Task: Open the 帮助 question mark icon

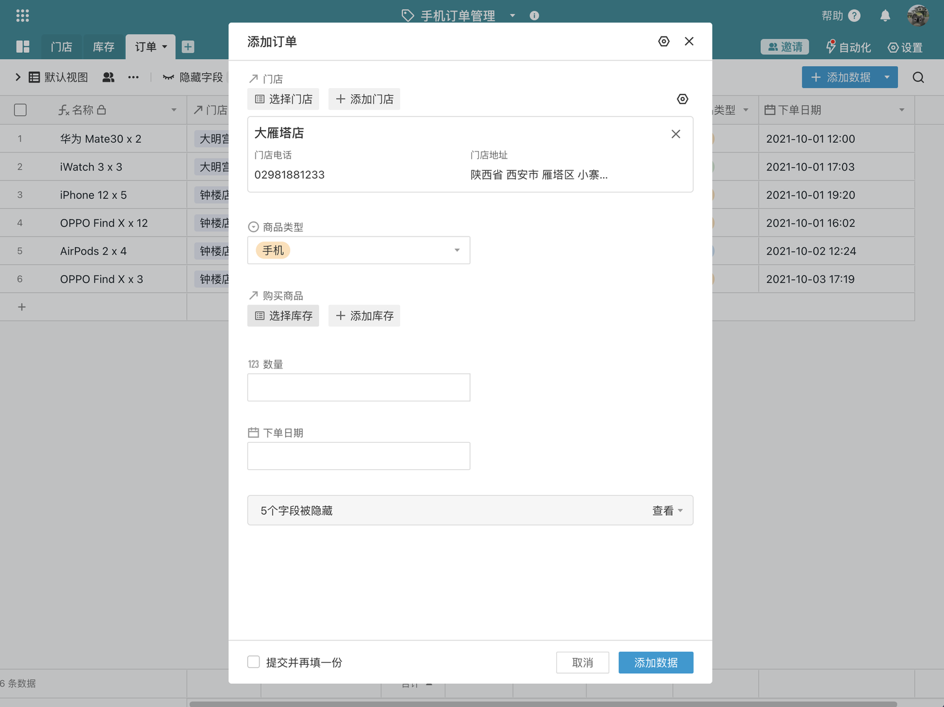Action: pyautogui.click(x=854, y=16)
